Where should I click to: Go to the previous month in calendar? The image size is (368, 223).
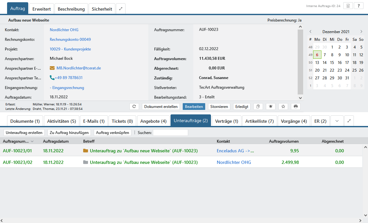click(x=310, y=32)
